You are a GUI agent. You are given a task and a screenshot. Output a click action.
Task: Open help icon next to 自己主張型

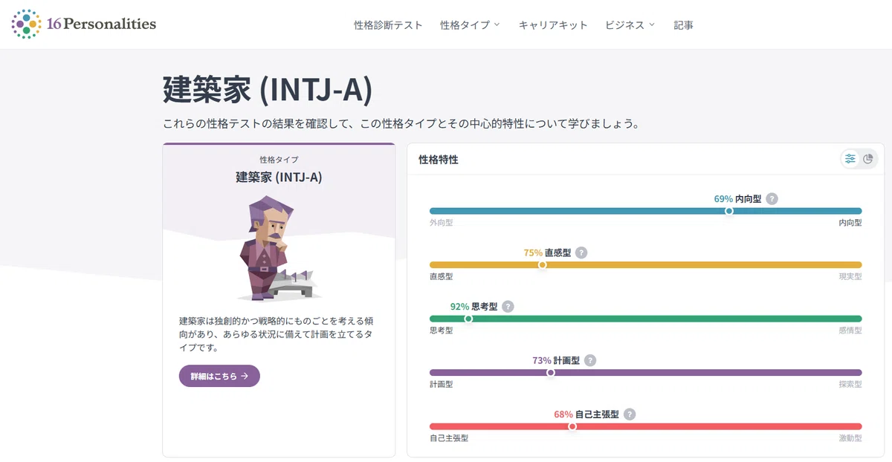pos(630,414)
